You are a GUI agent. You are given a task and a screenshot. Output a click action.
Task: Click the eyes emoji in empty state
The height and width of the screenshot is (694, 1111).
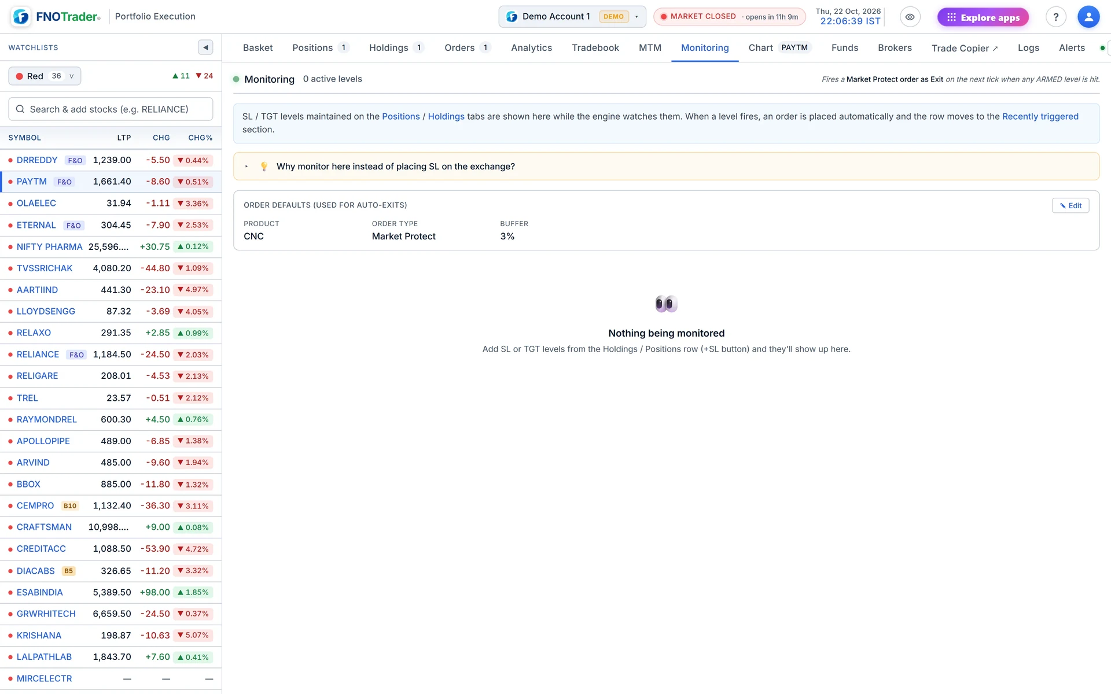(x=666, y=304)
